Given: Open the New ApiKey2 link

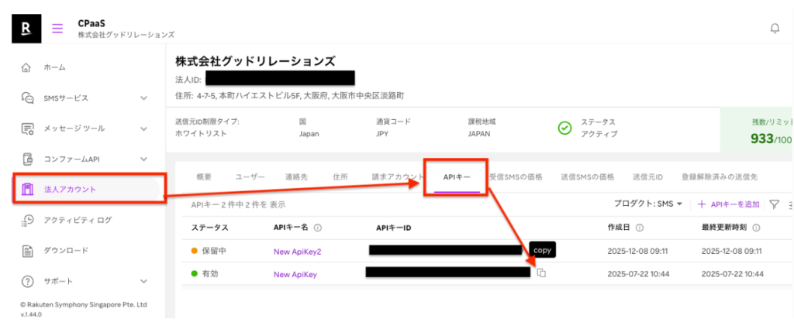Looking at the screenshot, I should click(x=297, y=252).
